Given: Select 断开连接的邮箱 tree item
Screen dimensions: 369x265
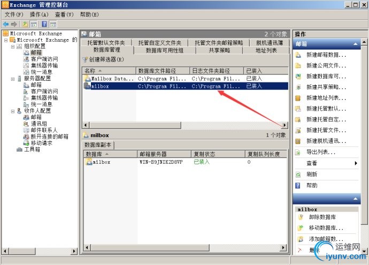Looking at the screenshot, I should tap(49, 137).
